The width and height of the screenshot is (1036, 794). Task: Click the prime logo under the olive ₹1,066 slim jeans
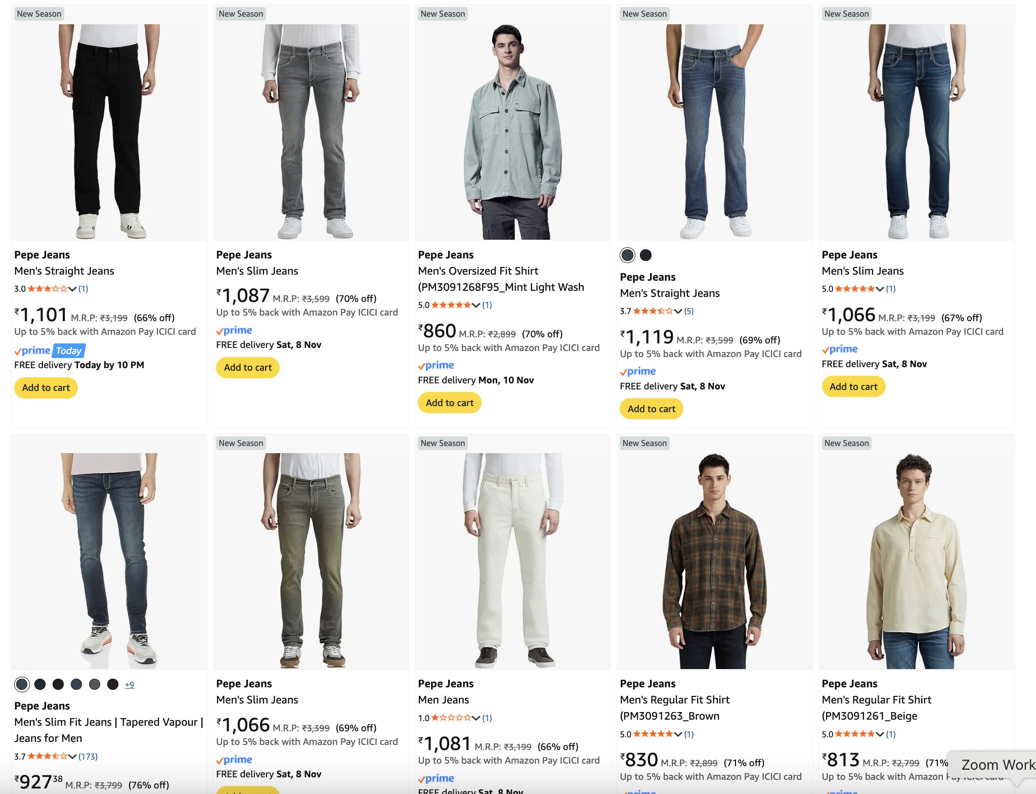point(234,760)
